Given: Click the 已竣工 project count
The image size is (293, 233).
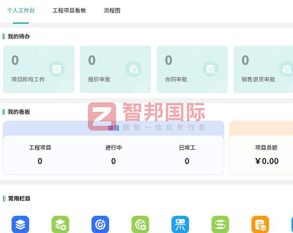Looking at the screenshot, I should (x=187, y=161).
